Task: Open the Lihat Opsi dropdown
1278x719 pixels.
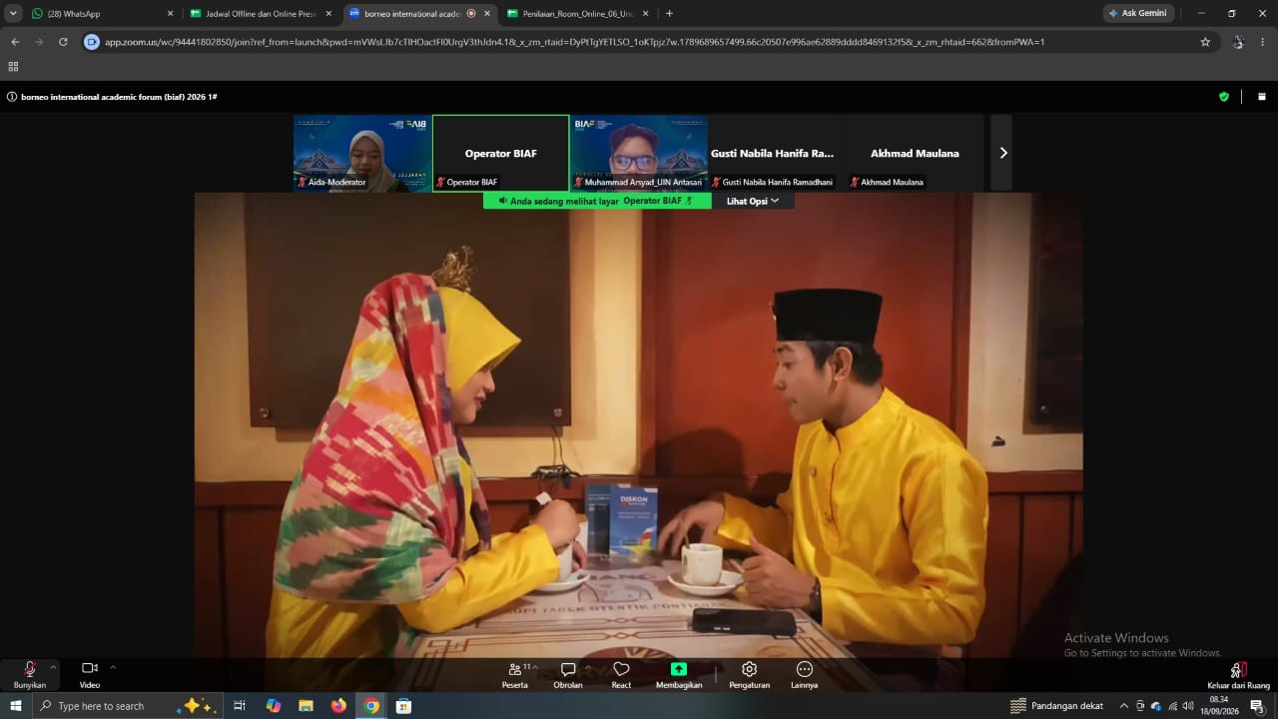Action: (753, 201)
